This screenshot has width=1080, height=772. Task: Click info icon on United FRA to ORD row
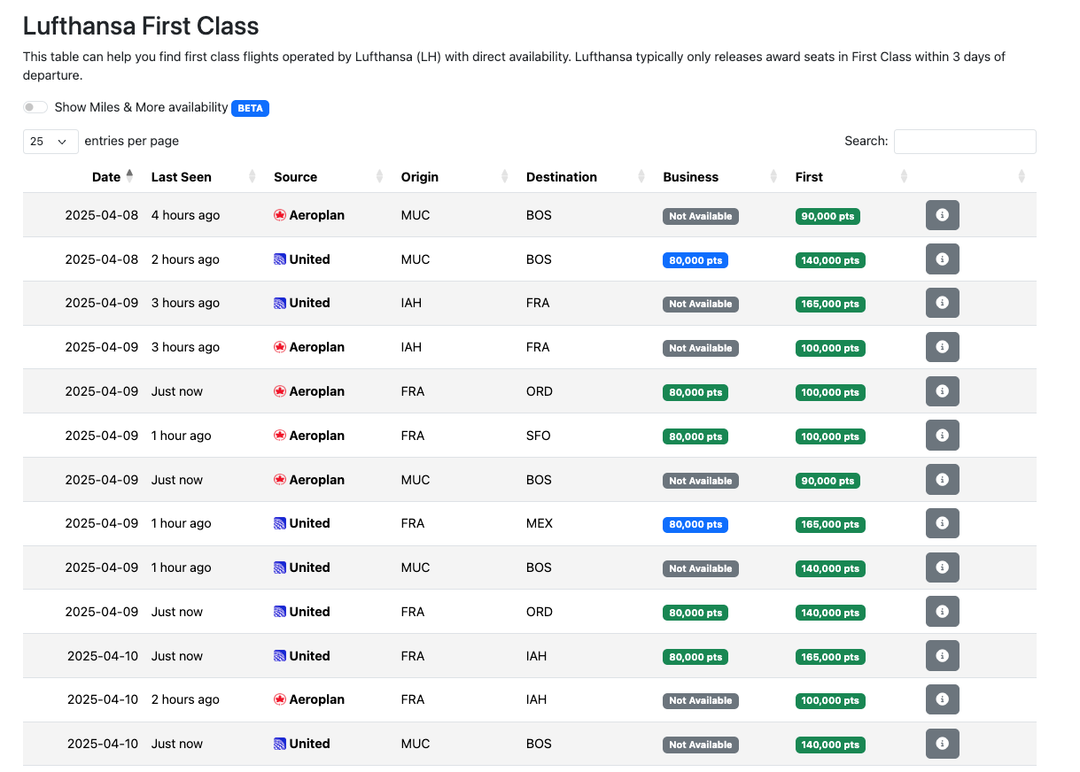point(942,612)
